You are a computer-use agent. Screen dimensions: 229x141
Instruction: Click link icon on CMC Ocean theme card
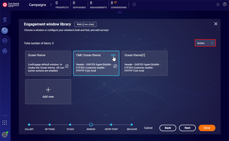(x=115, y=66)
